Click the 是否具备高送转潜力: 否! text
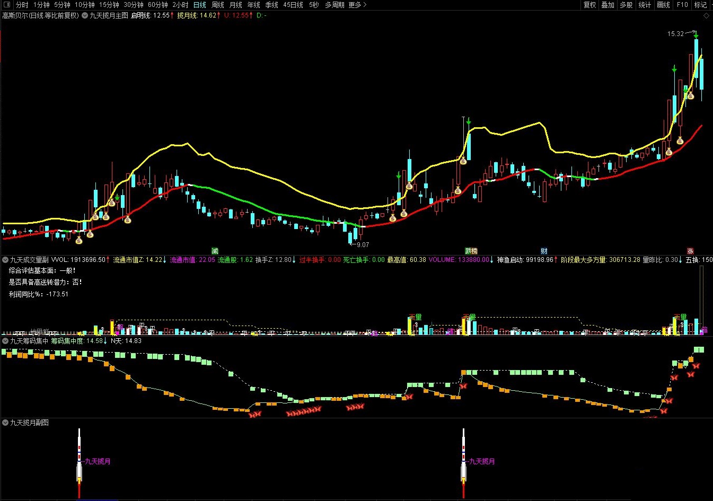 coord(46,282)
